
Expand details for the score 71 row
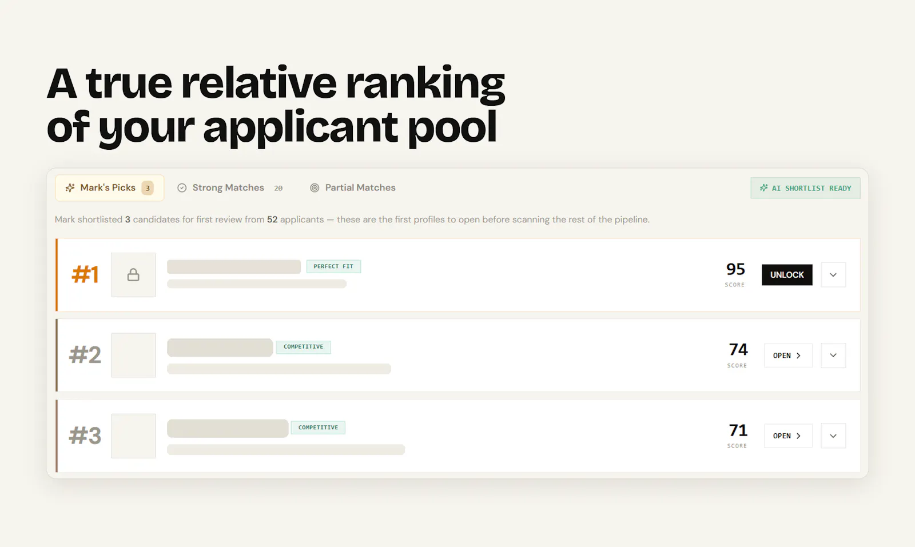click(x=833, y=436)
